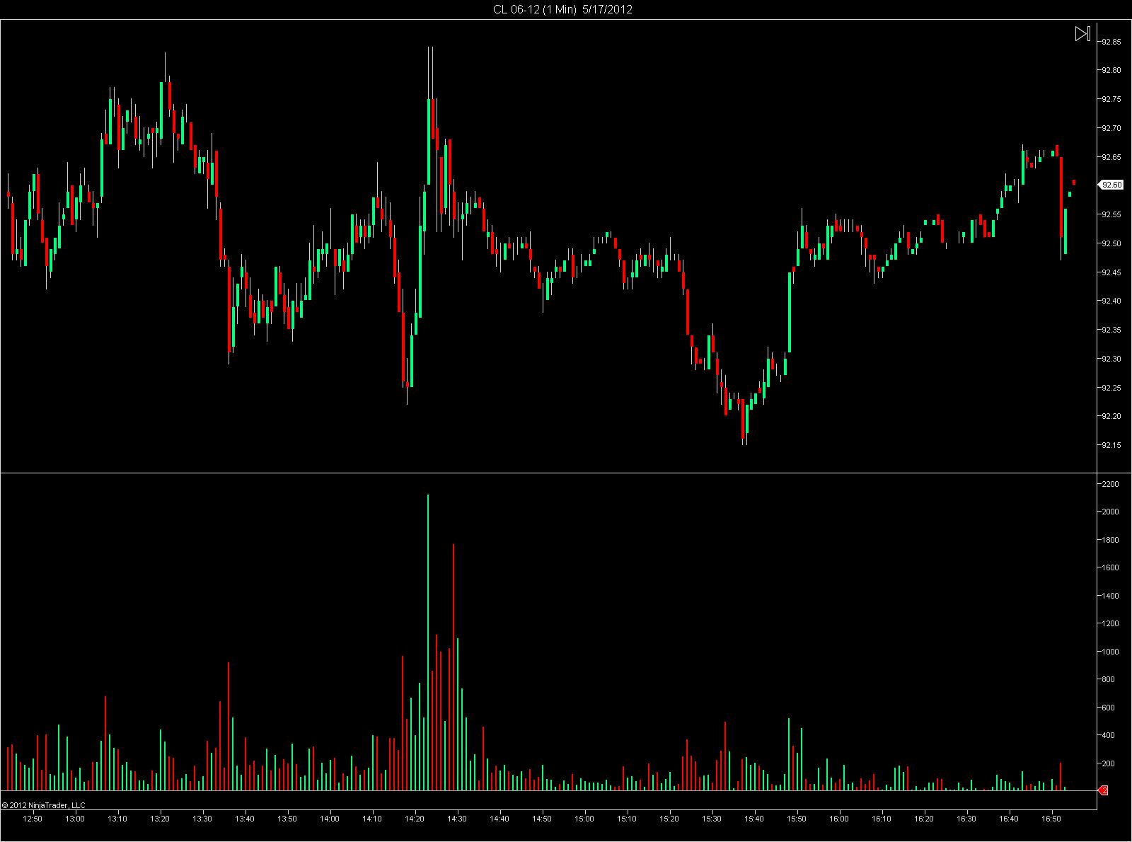Click the 16:10 time axis label
The height and width of the screenshot is (842, 1132).
pos(882,819)
